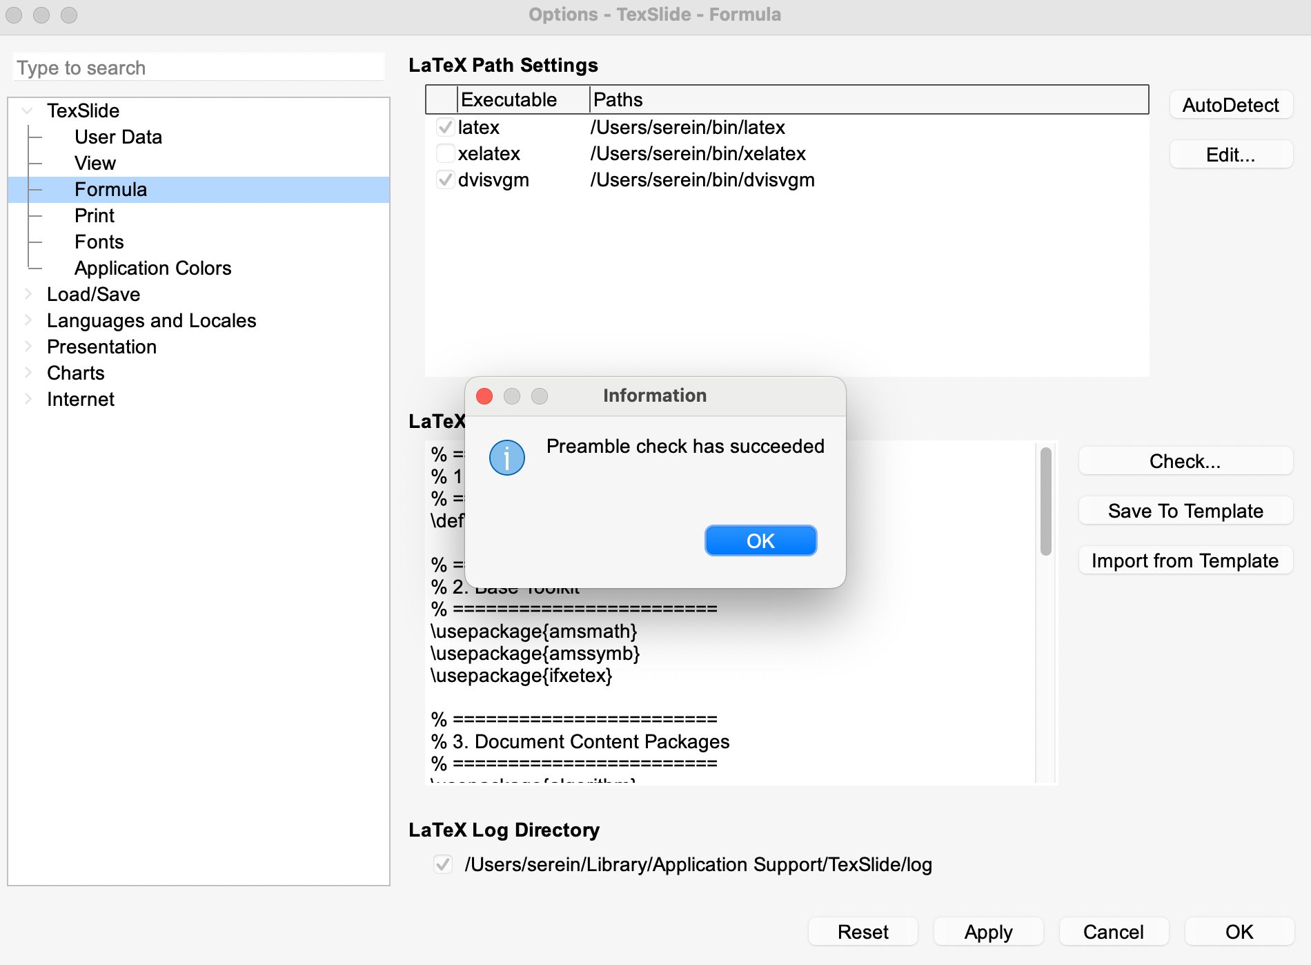Expand the Languages and Locales node
1311x965 pixels.
coord(28,320)
